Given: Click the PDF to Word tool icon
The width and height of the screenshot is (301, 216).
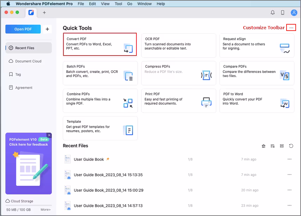Looking at the screenshot, I should pyautogui.click(x=285, y=103).
